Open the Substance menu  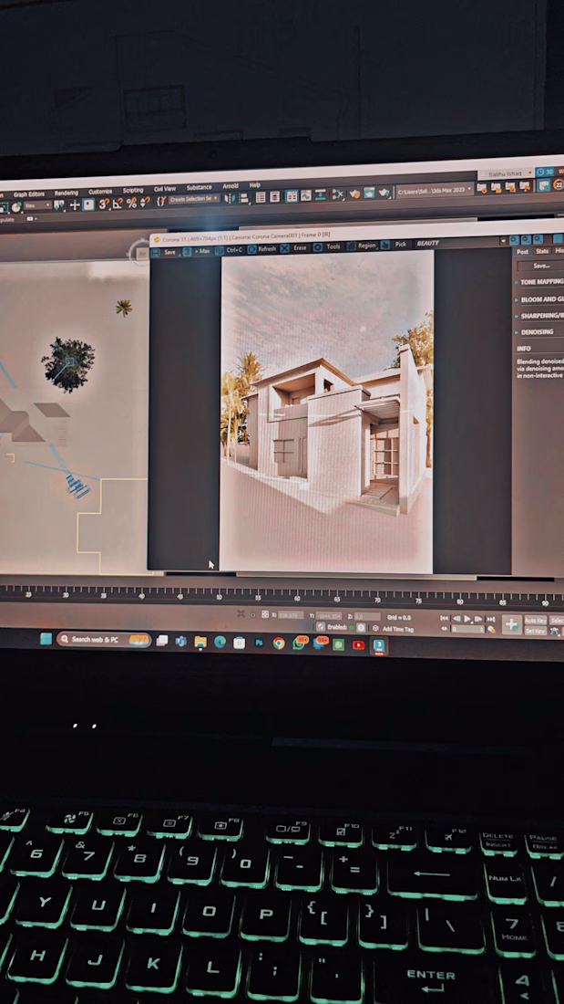click(x=199, y=188)
